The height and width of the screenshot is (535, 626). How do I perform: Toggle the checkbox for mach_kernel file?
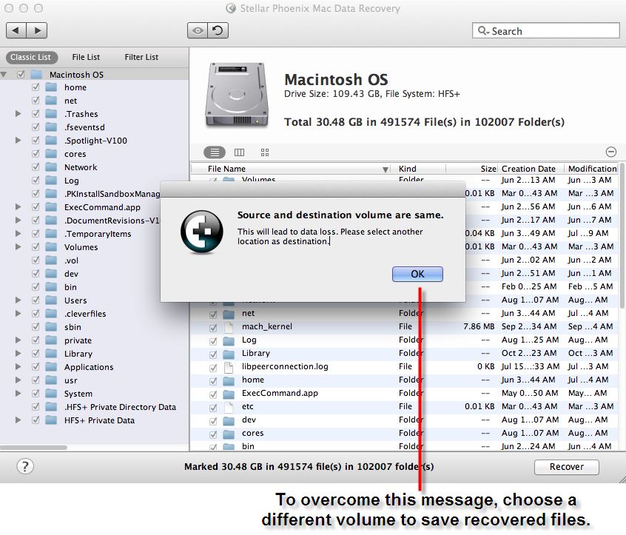[x=214, y=327]
